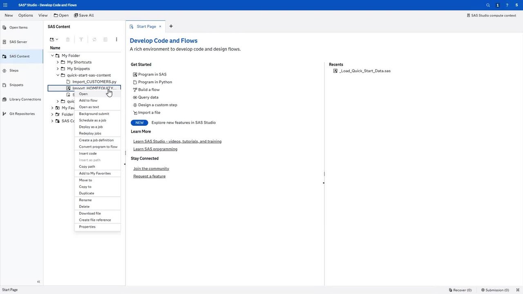This screenshot has width=523, height=294.
Task: Collapse the left navigation bar
Action: [x=38, y=282]
